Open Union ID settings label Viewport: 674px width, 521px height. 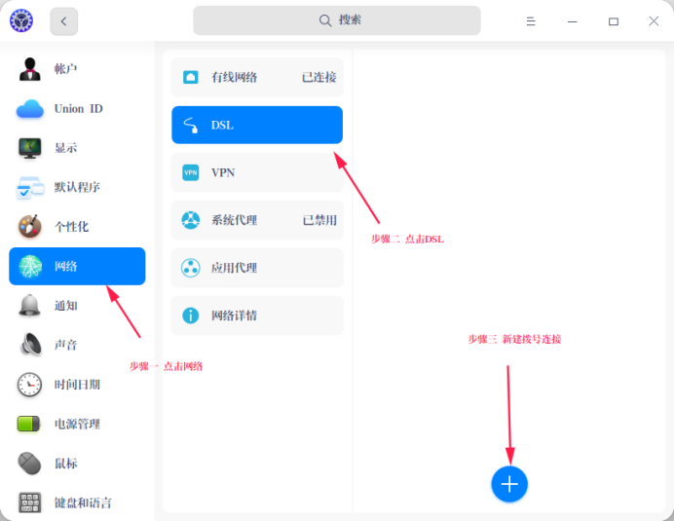pyautogui.click(x=79, y=109)
